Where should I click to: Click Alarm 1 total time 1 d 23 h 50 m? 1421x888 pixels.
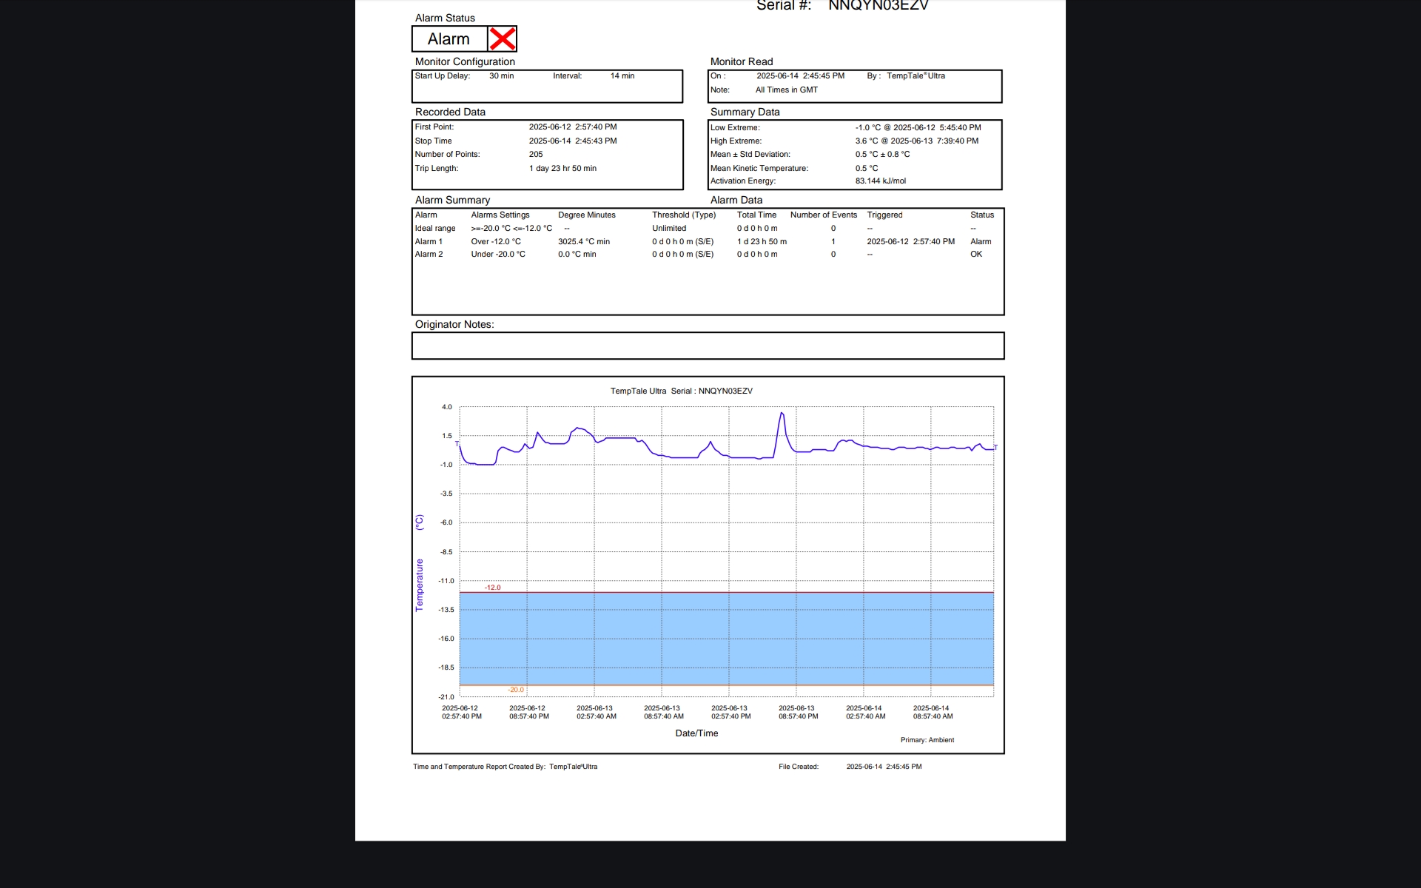(x=762, y=242)
